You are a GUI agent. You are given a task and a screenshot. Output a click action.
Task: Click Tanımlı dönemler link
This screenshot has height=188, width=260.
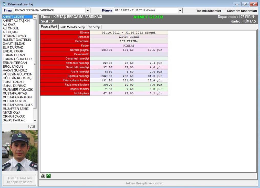click(209, 11)
